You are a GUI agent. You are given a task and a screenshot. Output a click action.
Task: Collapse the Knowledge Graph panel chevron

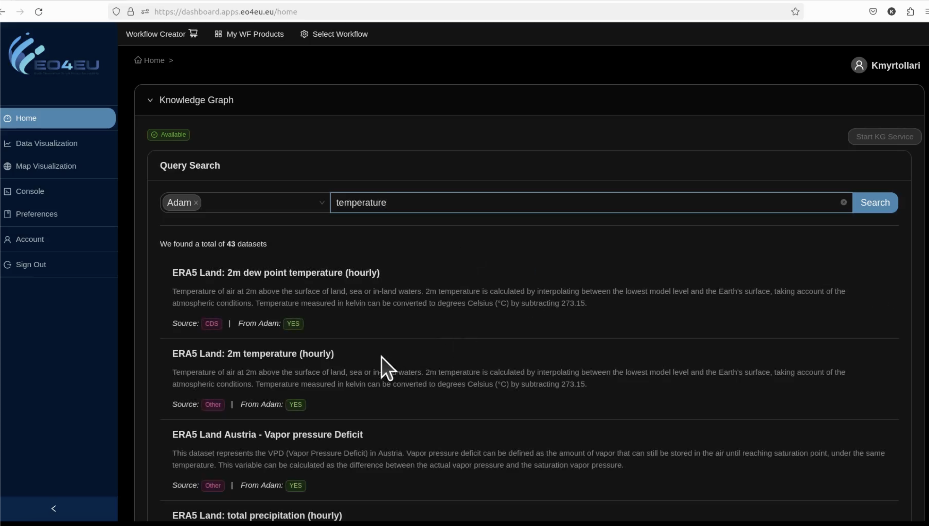[150, 100]
